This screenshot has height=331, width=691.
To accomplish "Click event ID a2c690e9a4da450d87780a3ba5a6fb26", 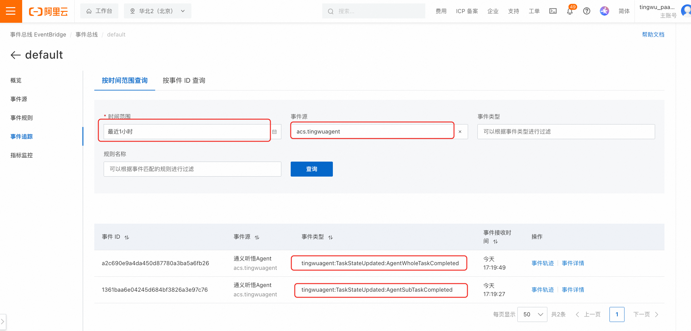I will 155,263.
